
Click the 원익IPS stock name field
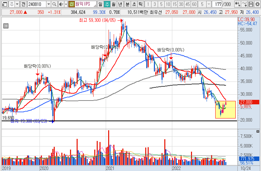pos(85,4)
